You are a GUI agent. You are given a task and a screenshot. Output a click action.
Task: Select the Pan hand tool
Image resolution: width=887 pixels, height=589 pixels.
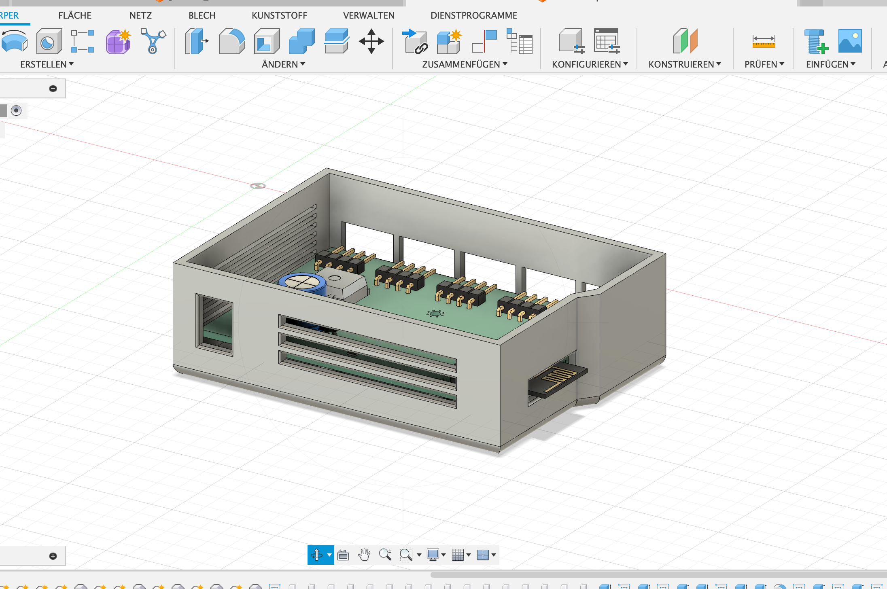point(364,555)
